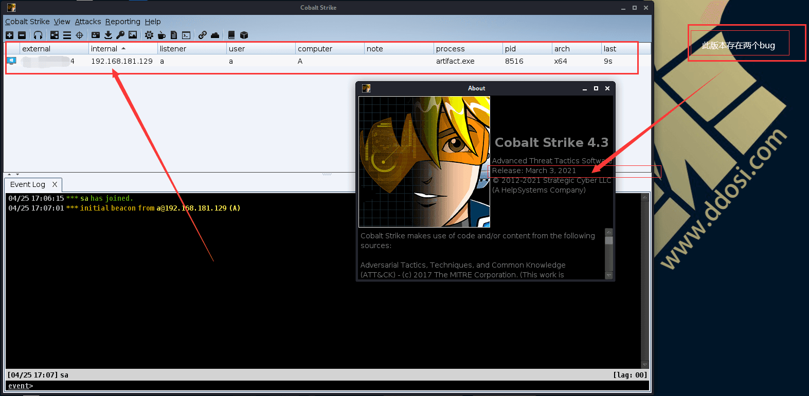Maximize the About dialog
Image resolution: width=809 pixels, height=396 pixels.
coord(596,88)
